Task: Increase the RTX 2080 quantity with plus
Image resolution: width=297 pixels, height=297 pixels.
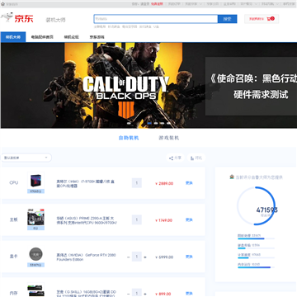Action: coord(145,257)
